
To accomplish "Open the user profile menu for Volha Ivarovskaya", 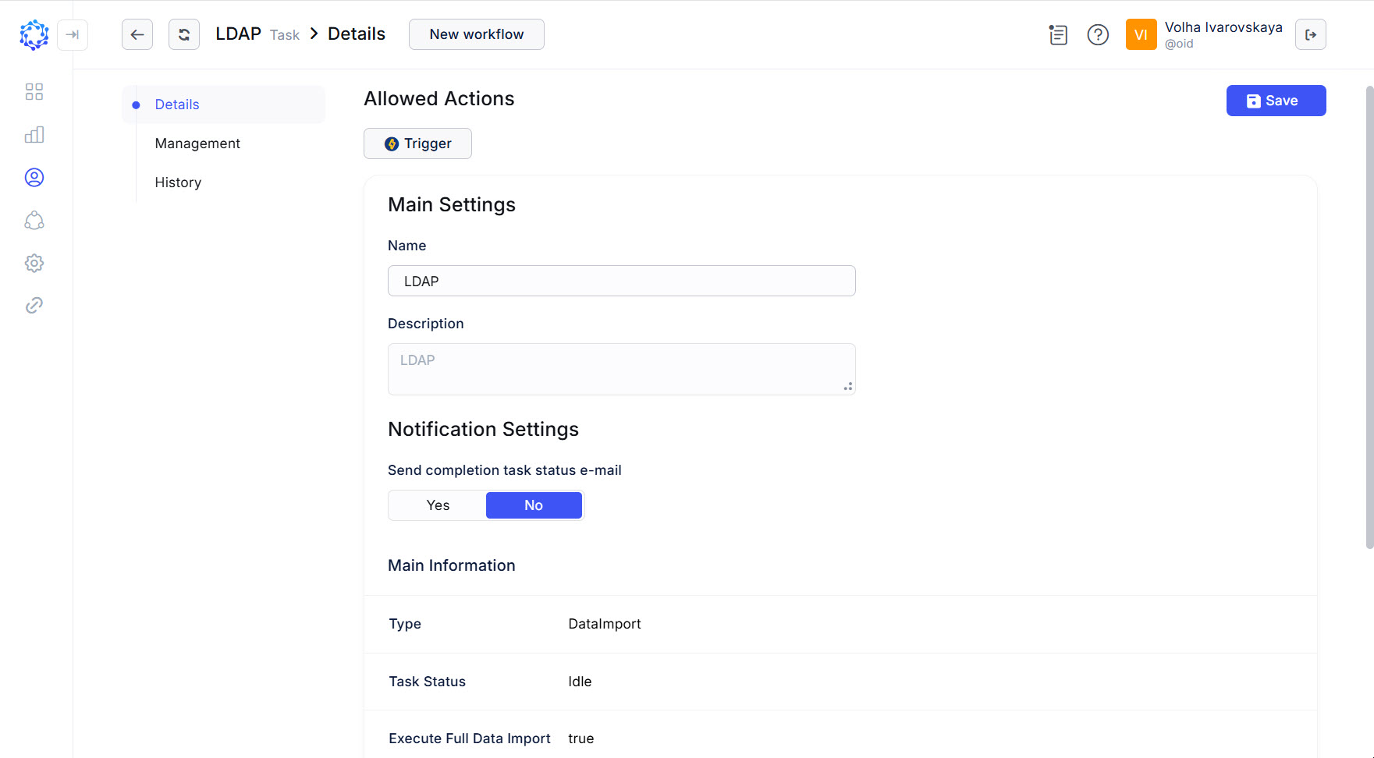I will tap(1141, 34).
